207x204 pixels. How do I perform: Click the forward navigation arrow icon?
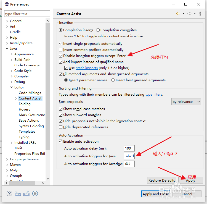click(189, 14)
